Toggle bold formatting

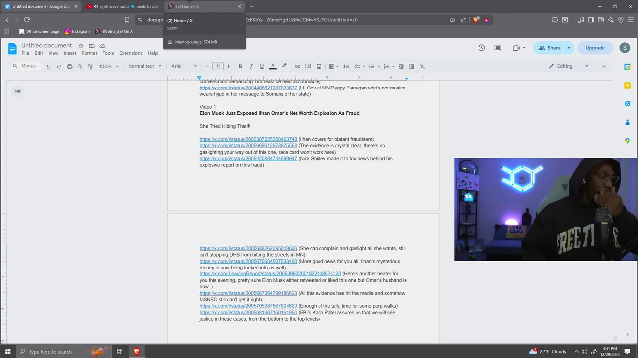click(x=240, y=66)
